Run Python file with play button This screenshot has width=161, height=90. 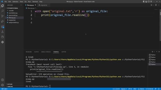pyautogui.click(x=151, y=5)
